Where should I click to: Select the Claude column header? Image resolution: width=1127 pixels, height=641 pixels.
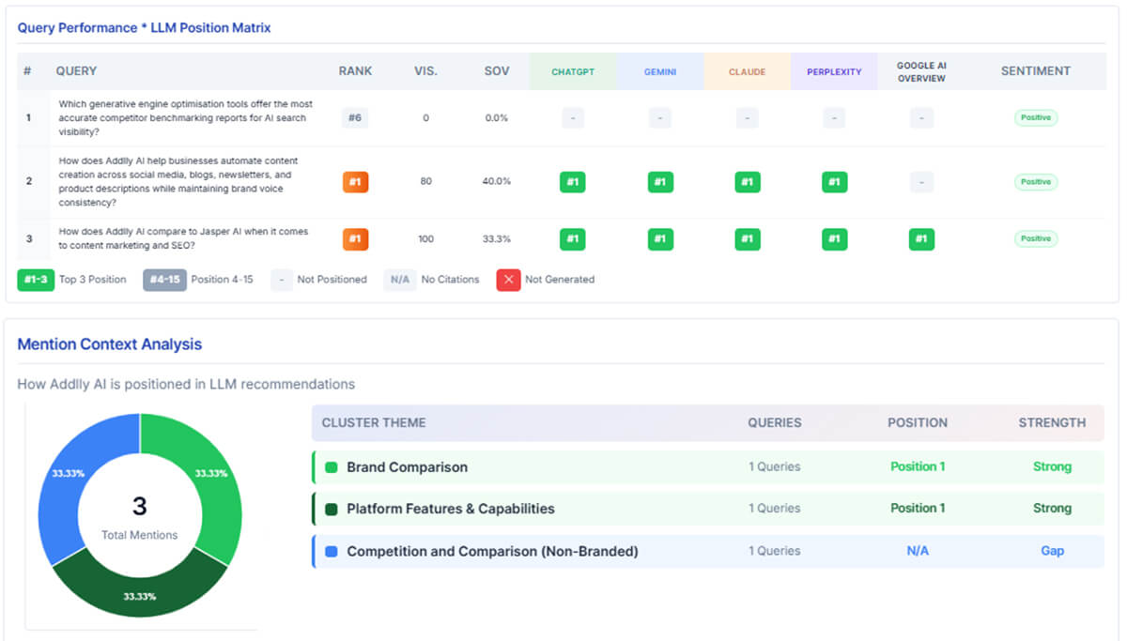point(747,71)
